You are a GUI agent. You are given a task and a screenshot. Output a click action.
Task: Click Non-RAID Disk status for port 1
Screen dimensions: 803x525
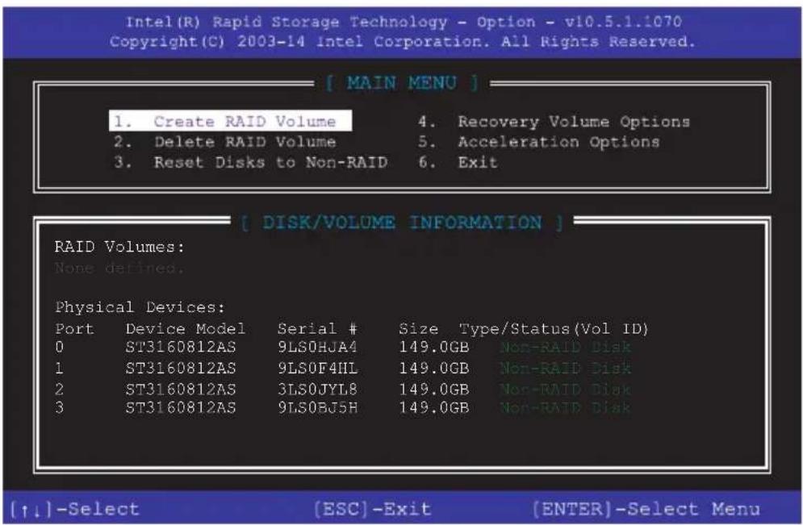pos(566,369)
